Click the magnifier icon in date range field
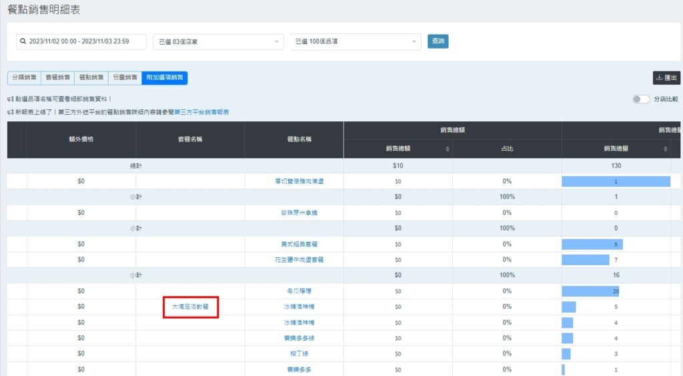The image size is (683, 376). (23, 41)
